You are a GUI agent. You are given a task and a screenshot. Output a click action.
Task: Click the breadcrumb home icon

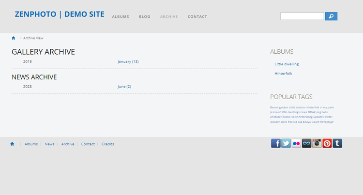click(x=14, y=38)
